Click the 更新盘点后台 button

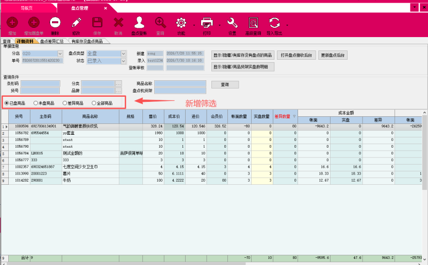click(333, 55)
